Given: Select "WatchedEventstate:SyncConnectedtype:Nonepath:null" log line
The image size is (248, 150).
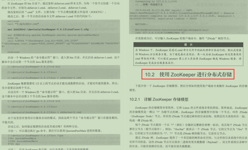Looking at the screenshot, I should pos(172,30).
